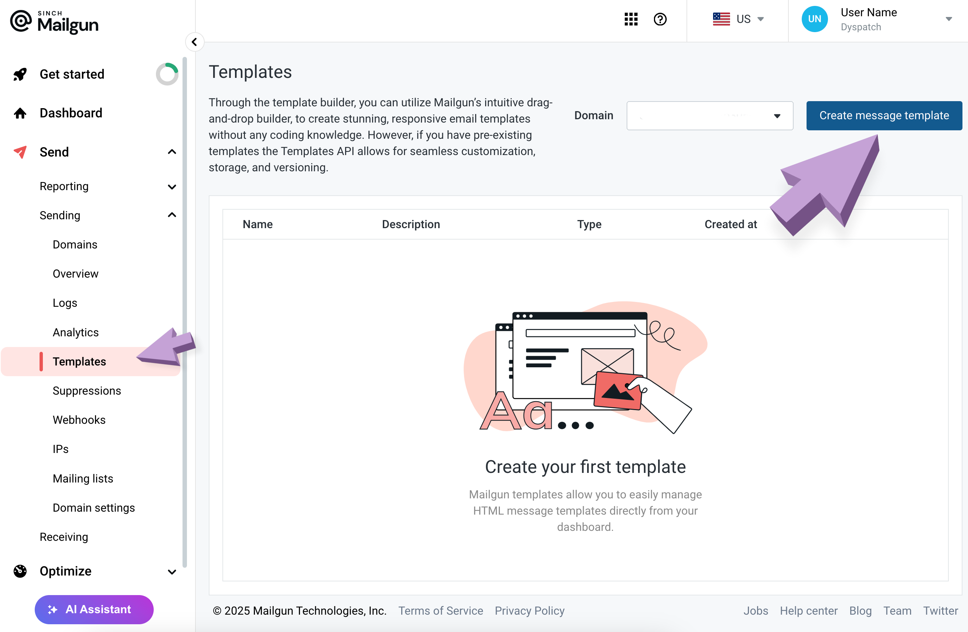Click the collapse sidebar arrow icon
968x632 pixels.
[x=195, y=42]
